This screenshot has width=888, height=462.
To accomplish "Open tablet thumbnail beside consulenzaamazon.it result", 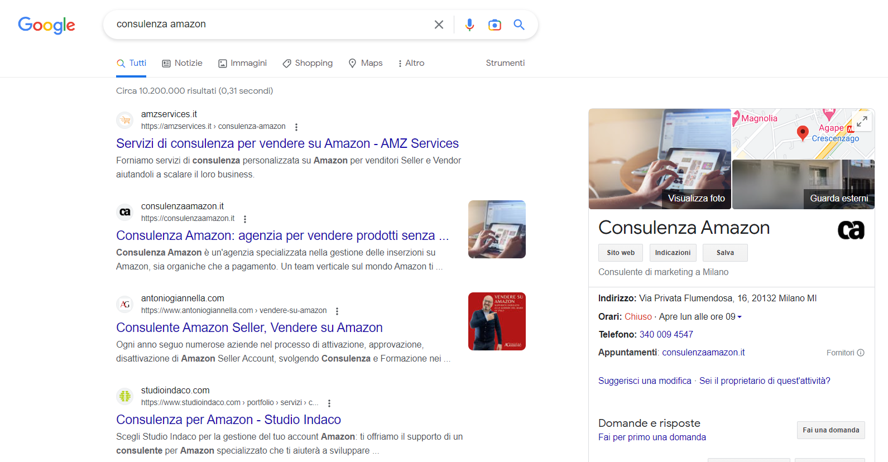I will (497, 229).
